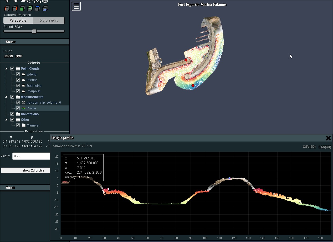
Task: Close the Height profile panel
Action: click(328, 138)
